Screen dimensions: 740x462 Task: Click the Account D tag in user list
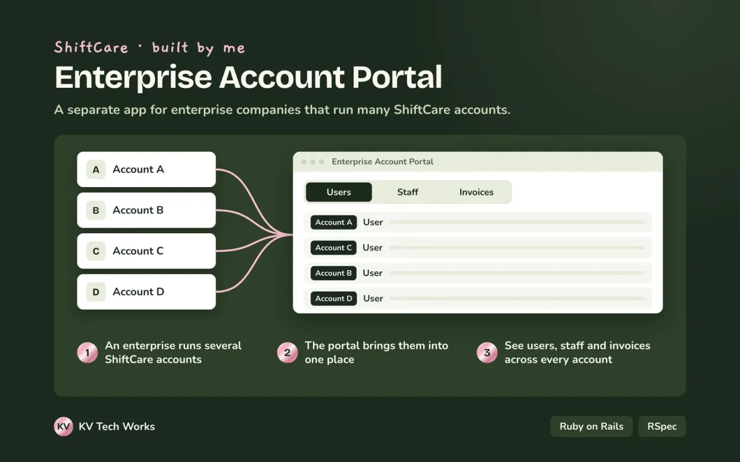click(x=334, y=299)
